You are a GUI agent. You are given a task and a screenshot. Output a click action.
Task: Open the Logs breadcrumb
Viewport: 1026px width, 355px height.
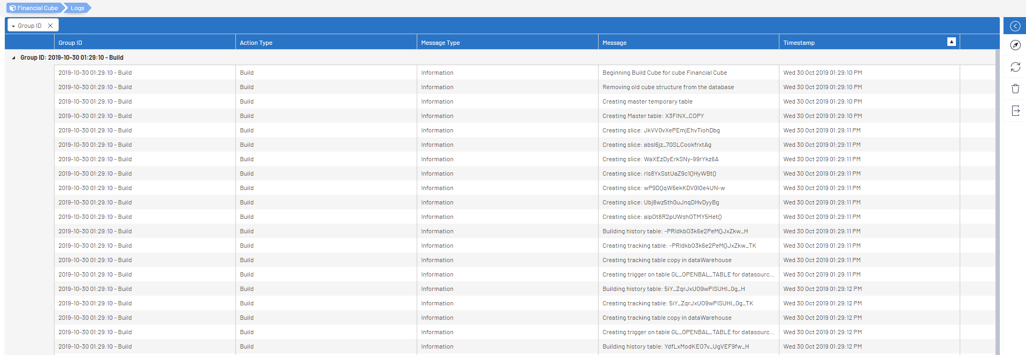pos(78,8)
